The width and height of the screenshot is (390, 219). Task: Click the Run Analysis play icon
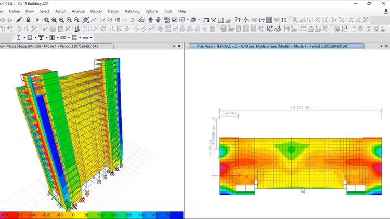[37, 20]
